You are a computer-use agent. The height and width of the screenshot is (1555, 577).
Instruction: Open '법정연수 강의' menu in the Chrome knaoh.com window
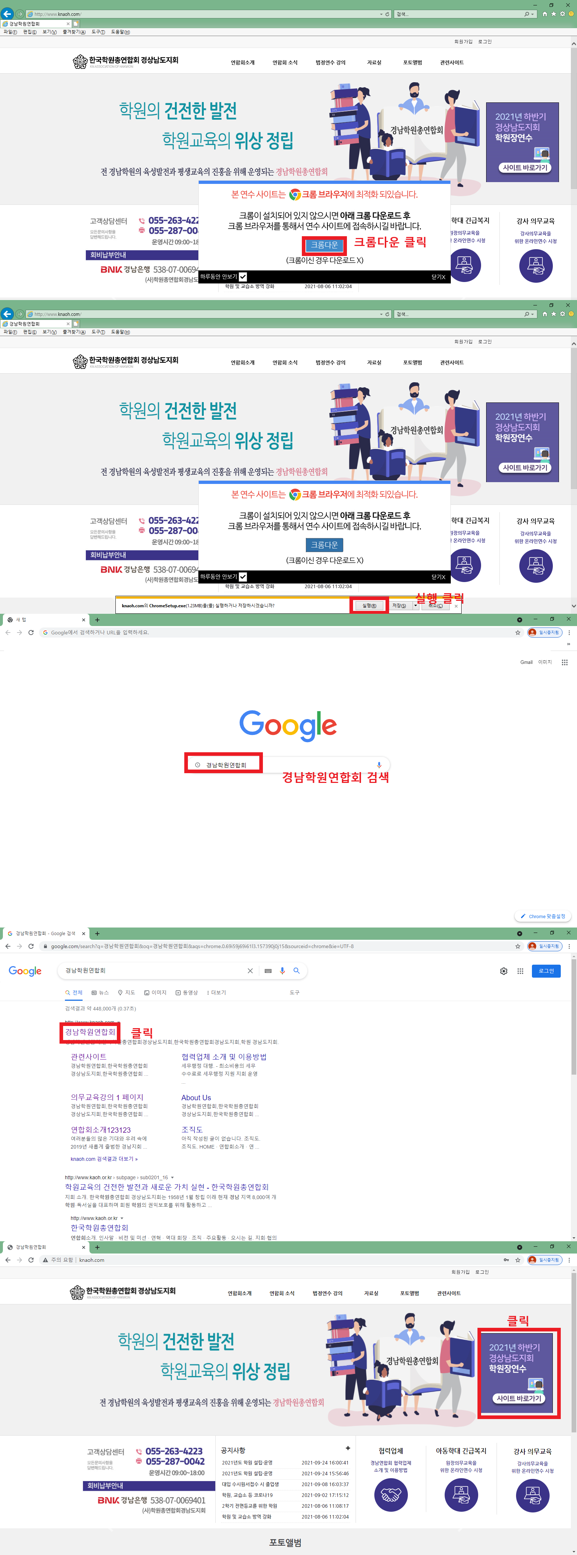327,1293
